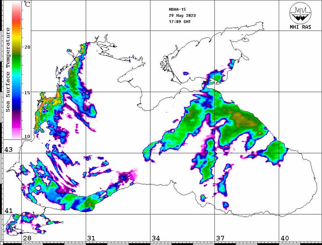The width and height of the screenshot is (322, 245).
Task: Click the latitude label 41
Action: 8,210
